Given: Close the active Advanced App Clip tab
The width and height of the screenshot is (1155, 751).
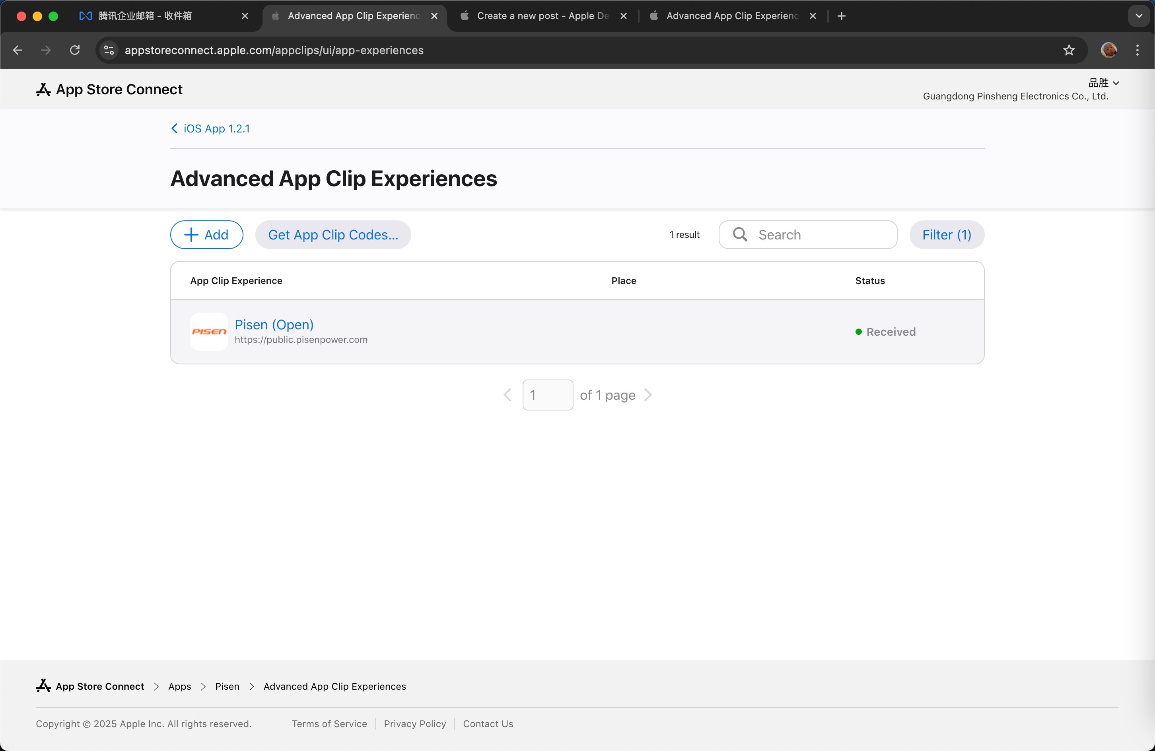Looking at the screenshot, I should [x=434, y=16].
